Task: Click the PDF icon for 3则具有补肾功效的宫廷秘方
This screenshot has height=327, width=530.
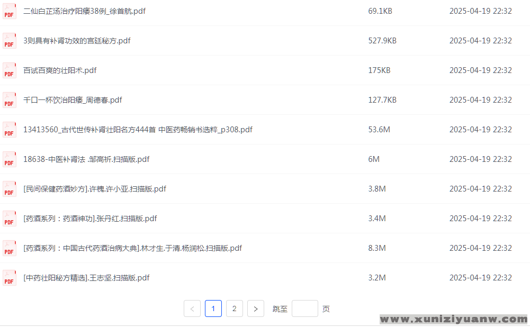Action: (x=10, y=41)
